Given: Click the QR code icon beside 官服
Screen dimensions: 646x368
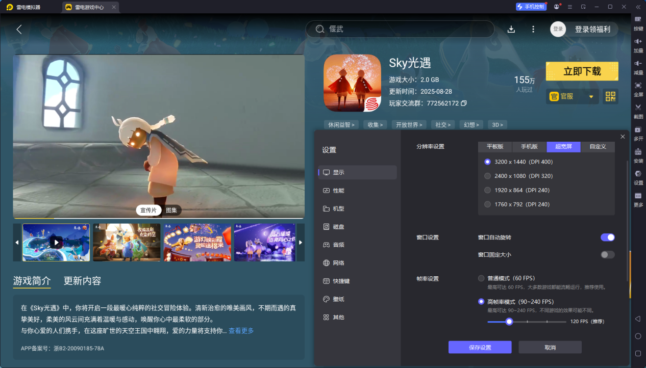Looking at the screenshot, I should coord(611,96).
